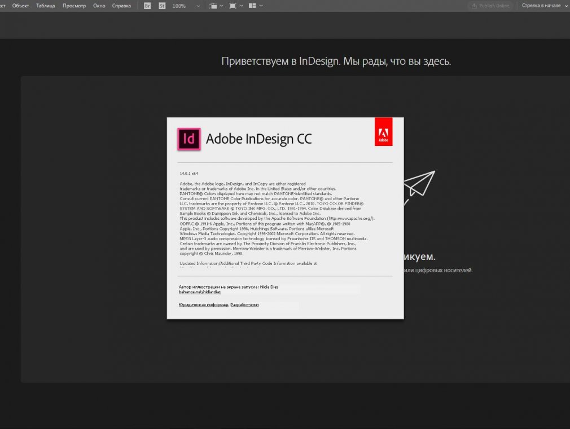Open the Стрелка в начале workspace dropdown

pos(544,6)
